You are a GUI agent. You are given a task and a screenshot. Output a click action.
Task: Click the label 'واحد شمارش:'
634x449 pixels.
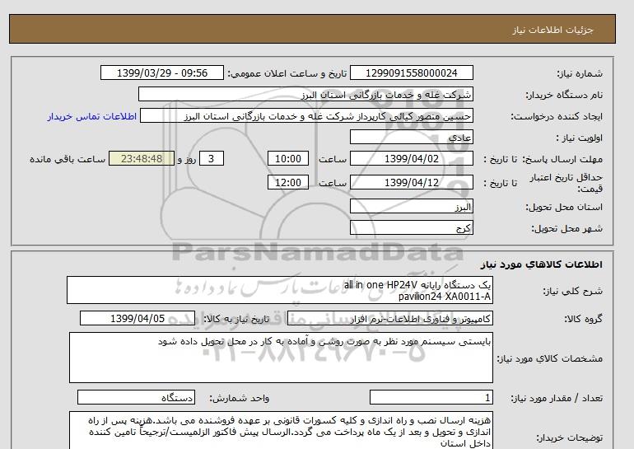coord(240,398)
